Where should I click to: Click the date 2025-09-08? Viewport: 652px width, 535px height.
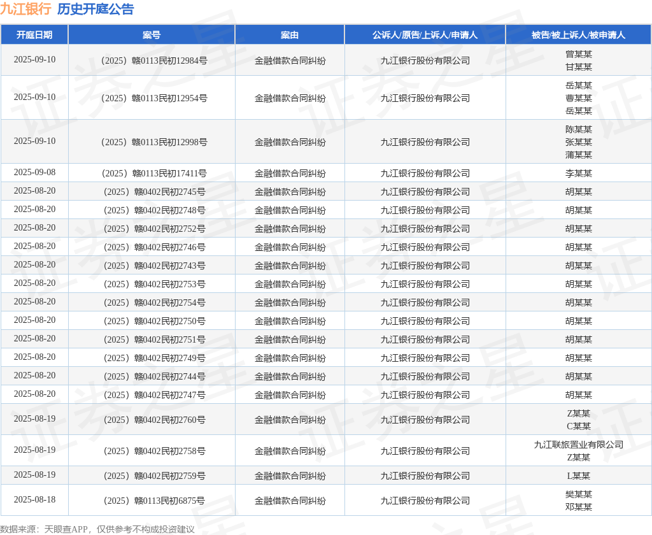click(34, 172)
